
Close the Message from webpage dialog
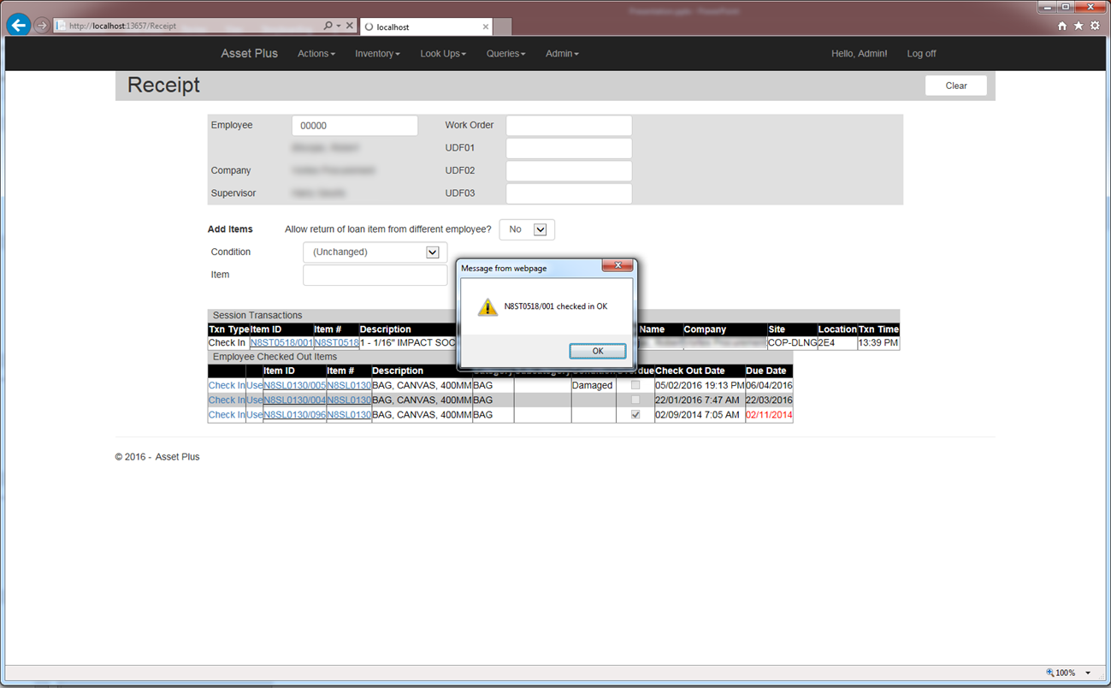618,266
